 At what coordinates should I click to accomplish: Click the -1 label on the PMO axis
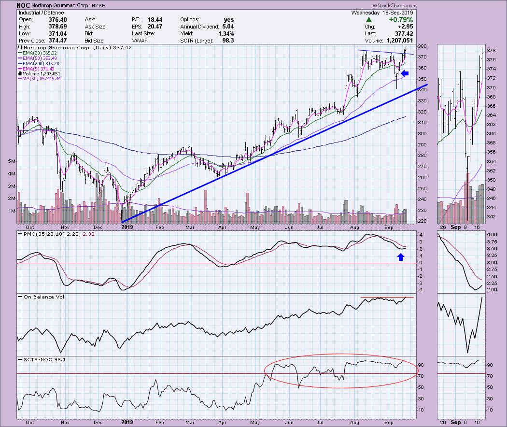421,270
